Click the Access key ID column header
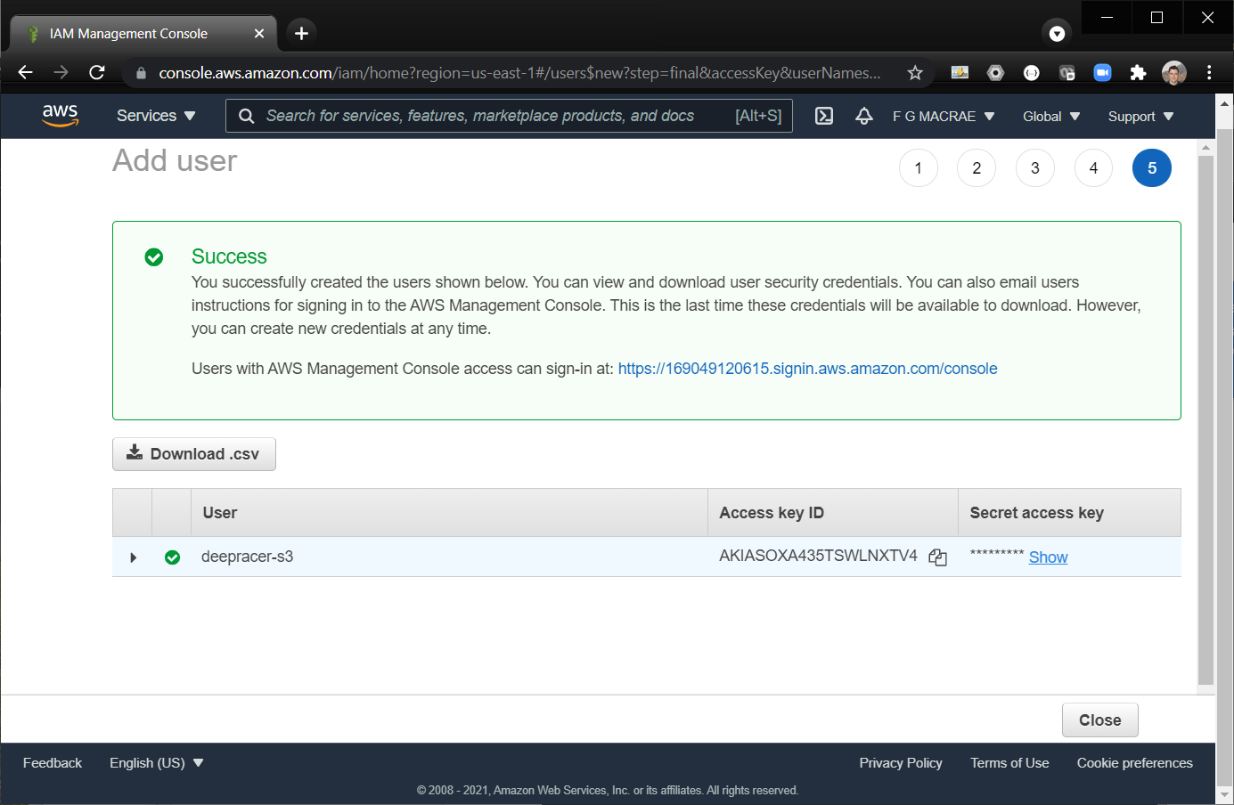 coord(832,513)
